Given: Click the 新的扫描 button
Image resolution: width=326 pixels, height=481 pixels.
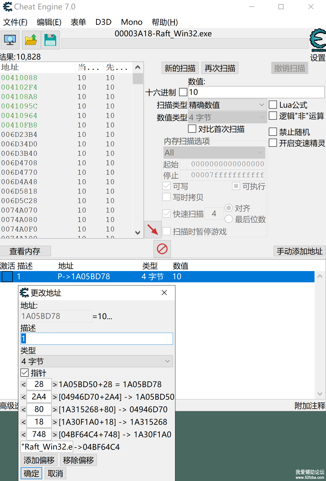Looking at the screenshot, I should pyautogui.click(x=180, y=68).
